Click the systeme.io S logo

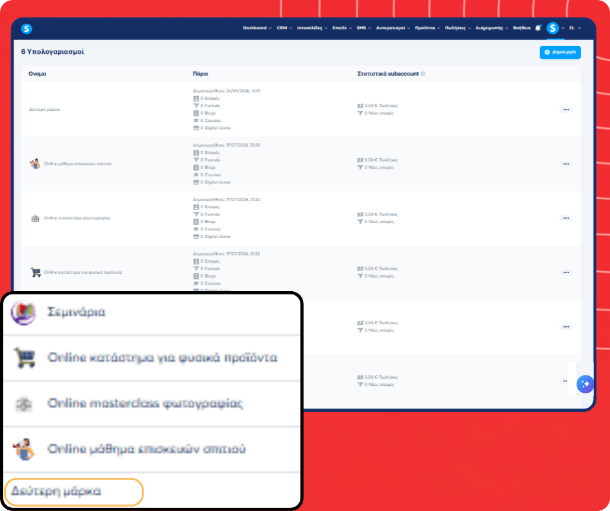point(27,29)
